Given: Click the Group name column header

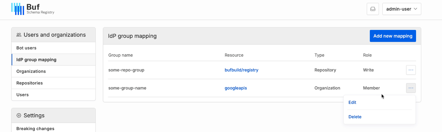Looking at the screenshot, I should tap(121, 55).
